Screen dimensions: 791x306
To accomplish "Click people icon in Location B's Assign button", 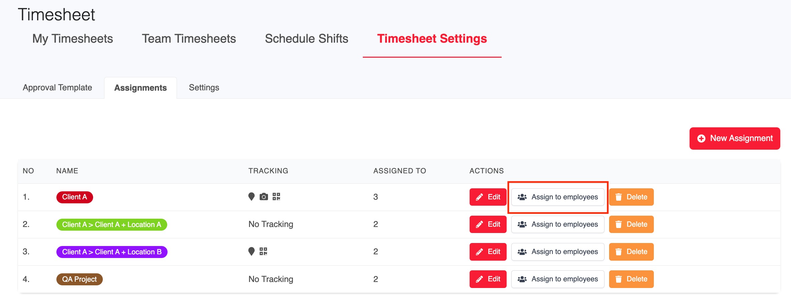I will [x=522, y=252].
